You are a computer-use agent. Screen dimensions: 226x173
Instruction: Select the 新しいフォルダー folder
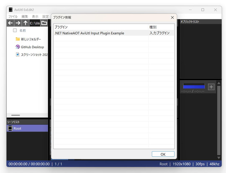28,39
